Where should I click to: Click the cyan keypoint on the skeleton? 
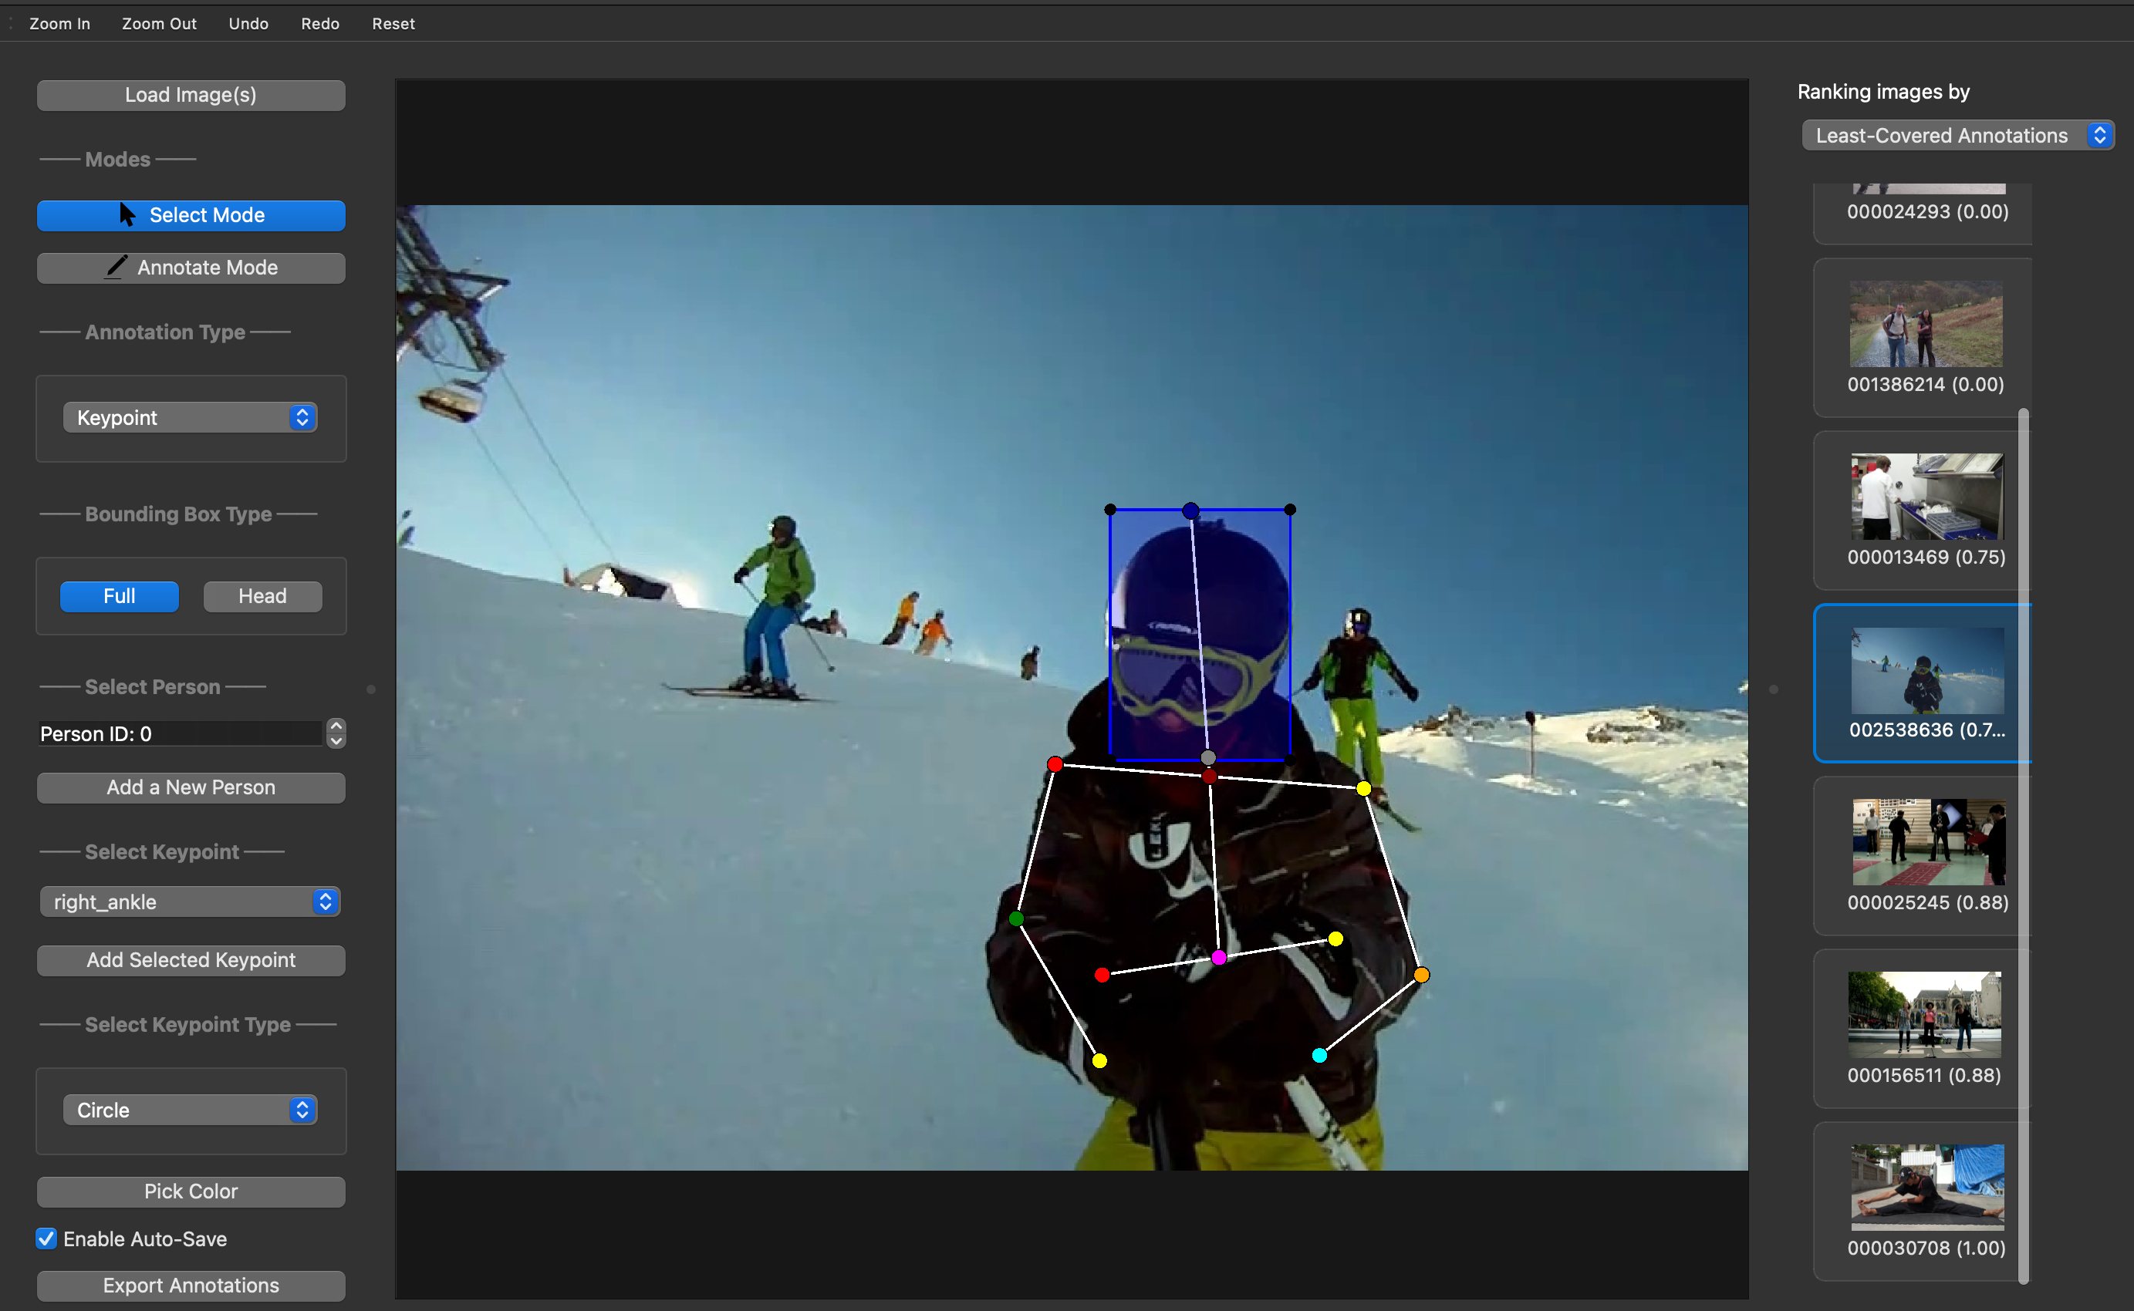point(1319,1055)
